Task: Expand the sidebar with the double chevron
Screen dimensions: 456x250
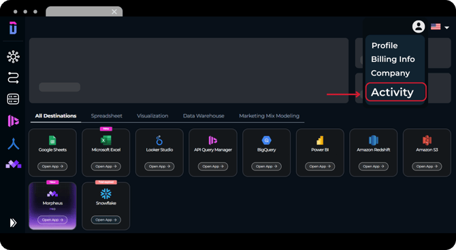Action: point(13,223)
